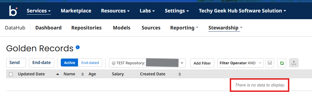This screenshot has width=312, height=108.
Task: Click the Salary column header
Action: point(118,74)
